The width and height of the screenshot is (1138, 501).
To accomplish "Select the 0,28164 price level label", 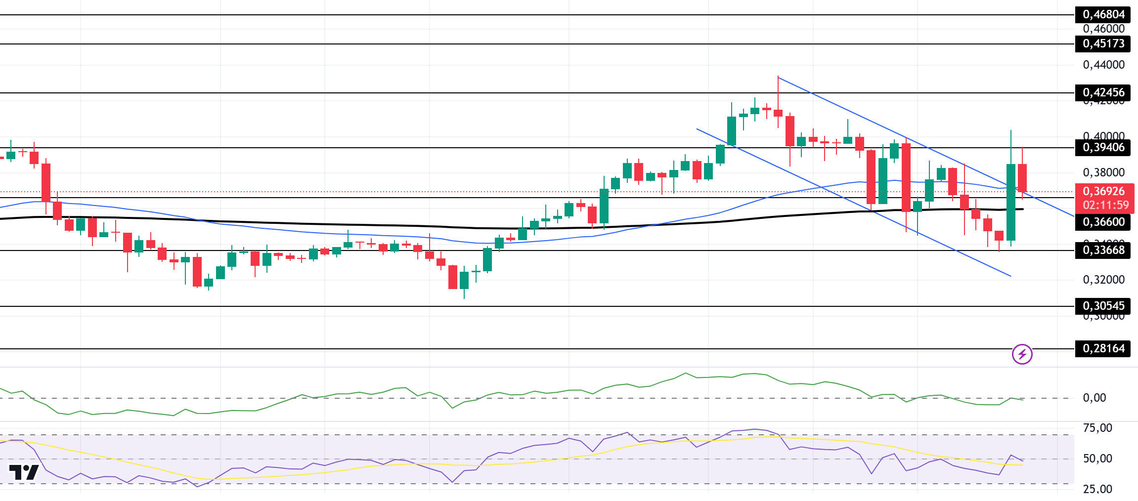I will 1103,349.
